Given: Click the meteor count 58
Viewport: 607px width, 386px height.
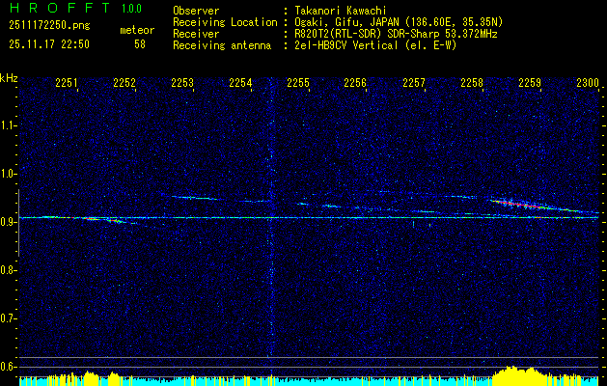Looking at the screenshot, I should [140, 44].
